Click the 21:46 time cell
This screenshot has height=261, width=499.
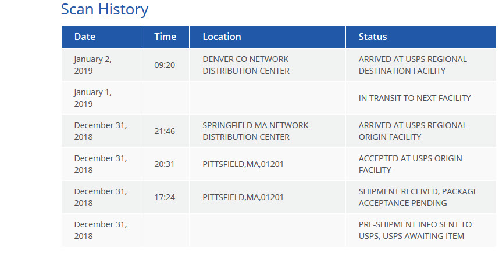tap(165, 131)
